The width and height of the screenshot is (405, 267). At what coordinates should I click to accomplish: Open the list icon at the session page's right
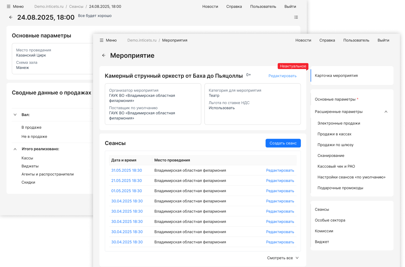(296, 17)
